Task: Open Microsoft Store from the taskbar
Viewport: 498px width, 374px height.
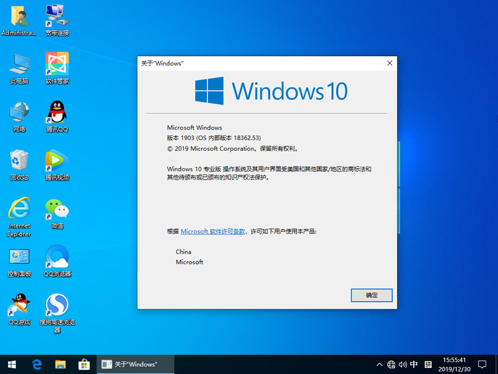Action: [83, 364]
